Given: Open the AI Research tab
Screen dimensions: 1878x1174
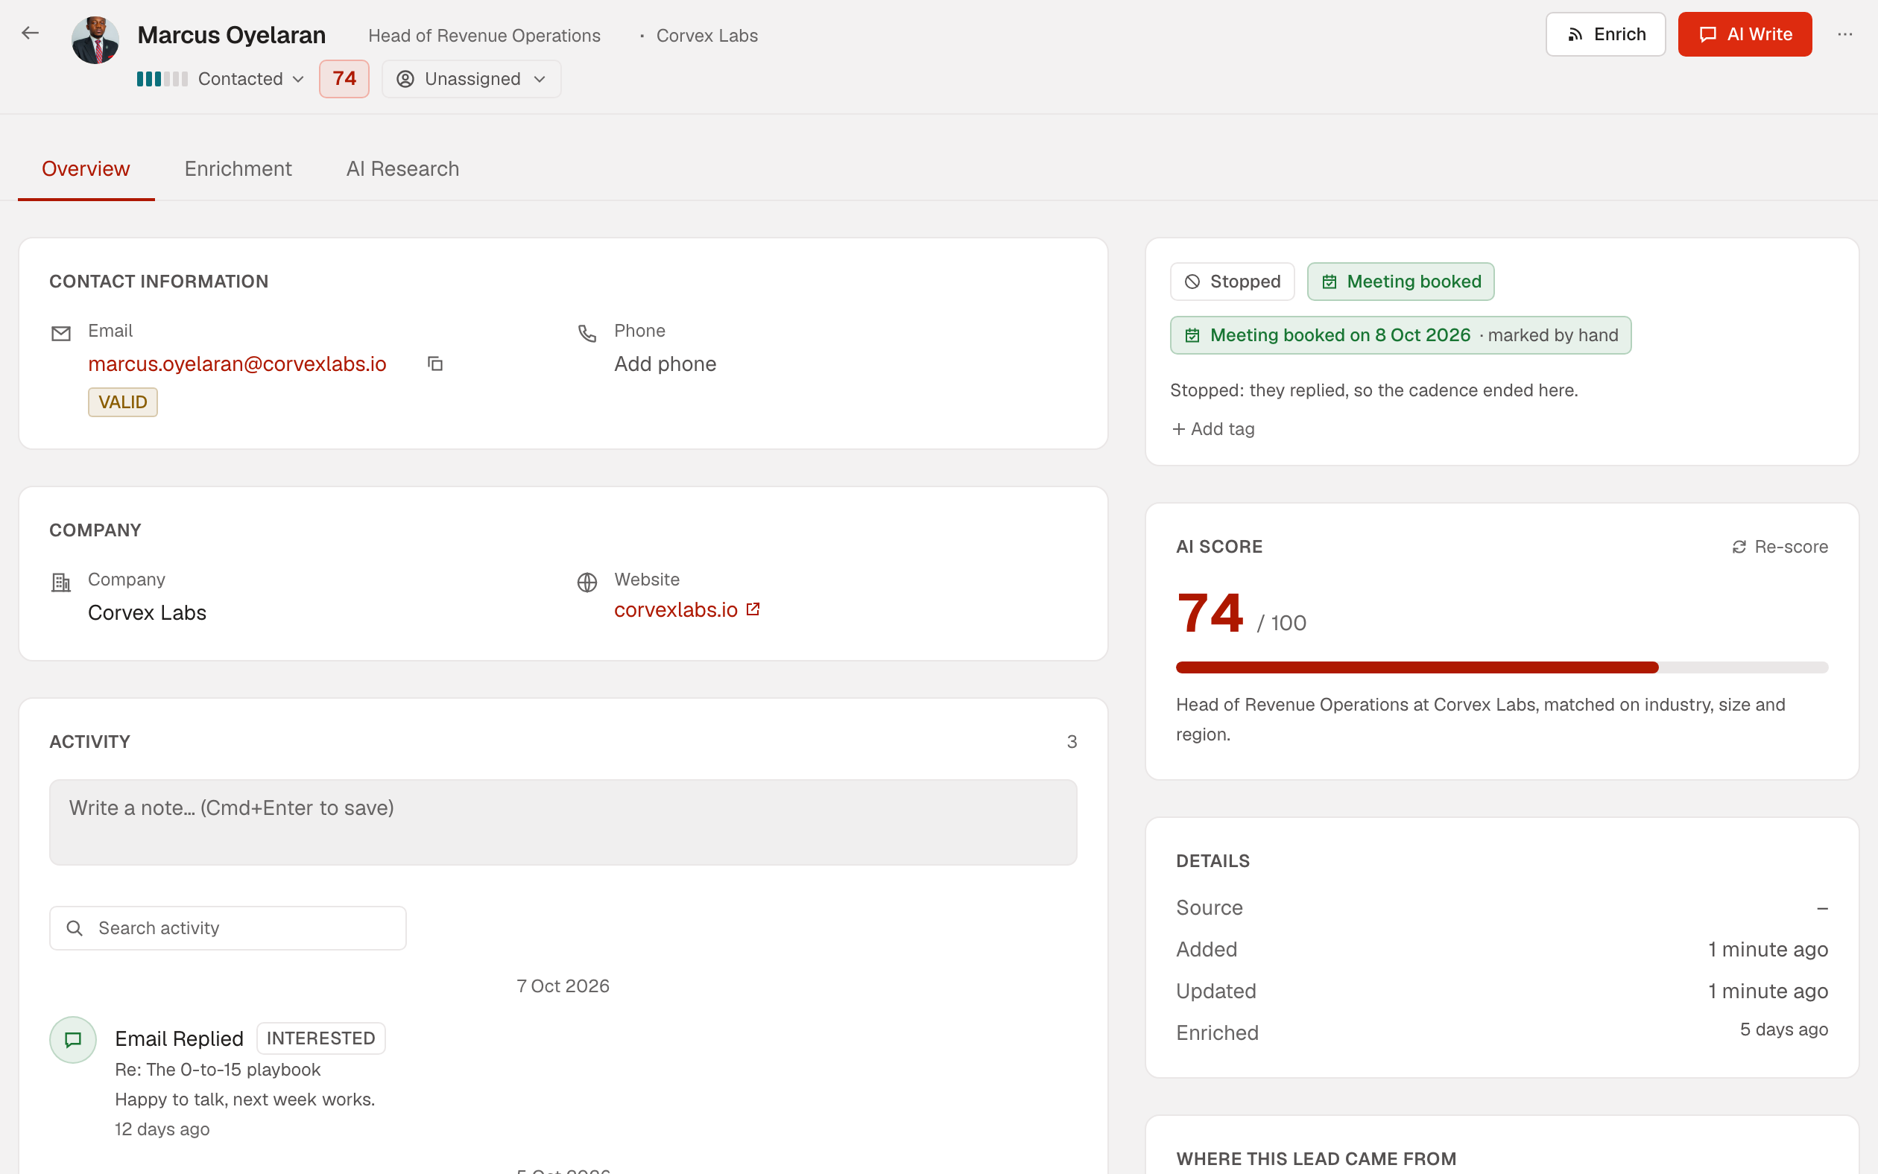Looking at the screenshot, I should click(x=402, y=168).
